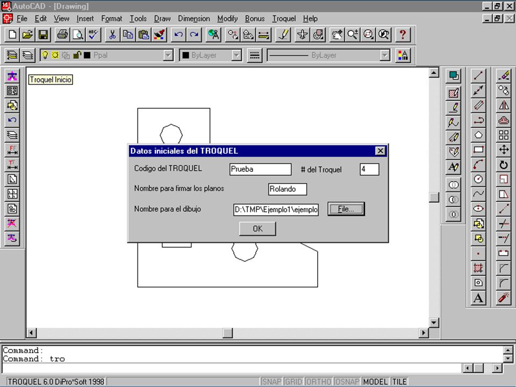
Task: Activate Zoom Realtime magnifier icon
Action: click(x=353, y=34)
